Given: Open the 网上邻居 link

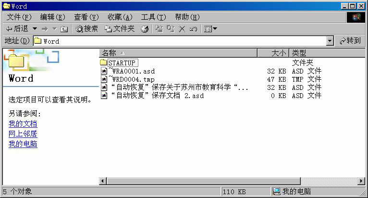Looking at the screenshot, I should click(x=23, y=134).
